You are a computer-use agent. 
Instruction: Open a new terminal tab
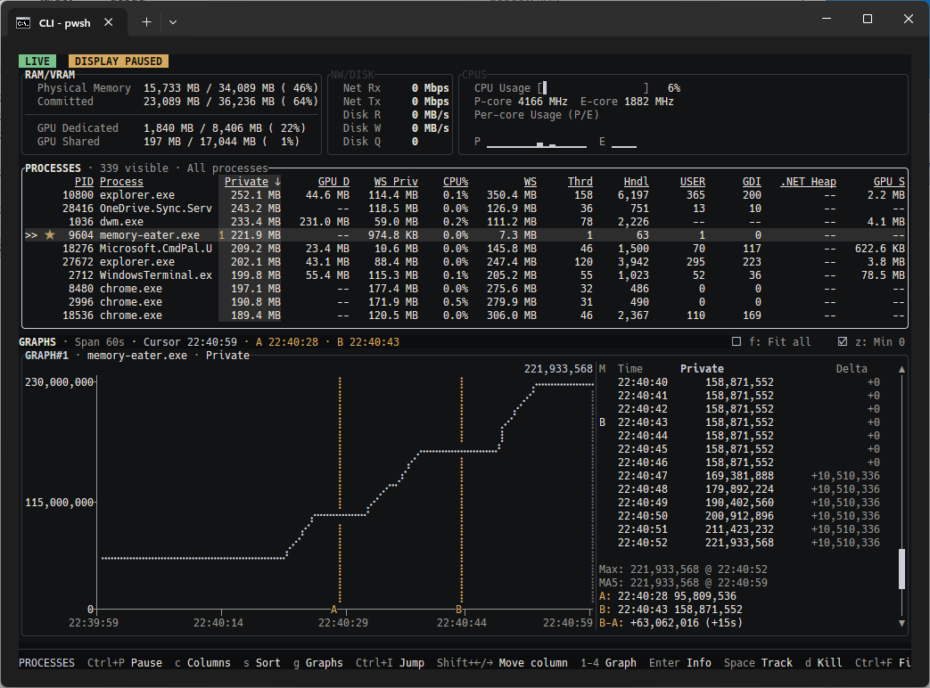click(146, 22)
